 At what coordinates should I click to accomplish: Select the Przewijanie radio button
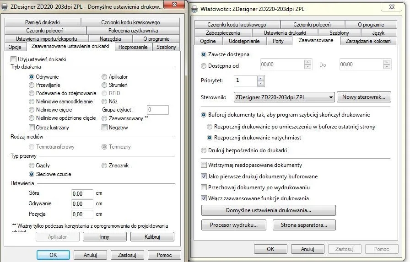(32, 85)
